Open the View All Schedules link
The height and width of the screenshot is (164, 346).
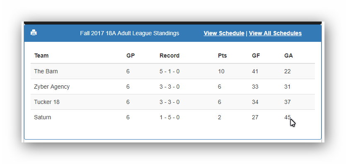click(275, 33)
